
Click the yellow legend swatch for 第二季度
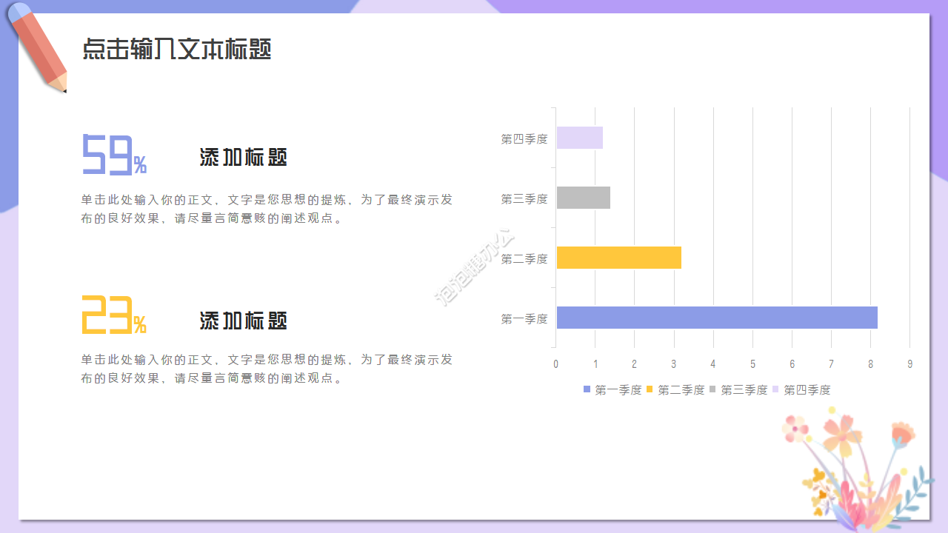tap(650, 389)
